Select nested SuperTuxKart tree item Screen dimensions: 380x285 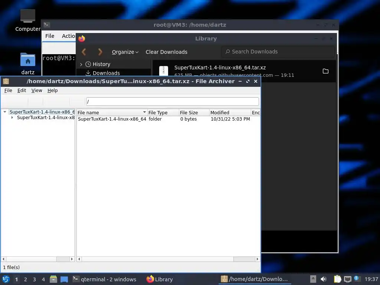click(x=46, y=118)
